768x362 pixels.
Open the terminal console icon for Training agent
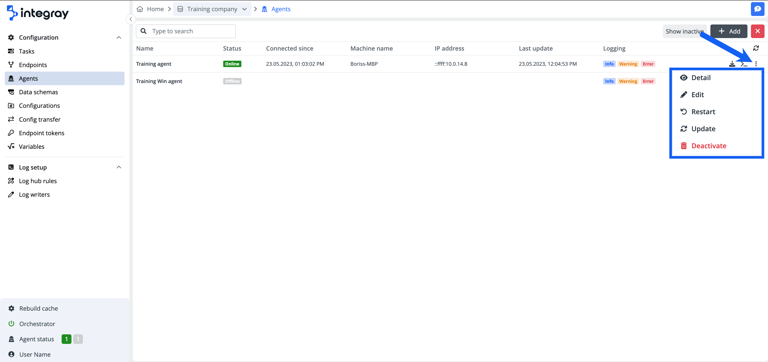coord(744,64)
